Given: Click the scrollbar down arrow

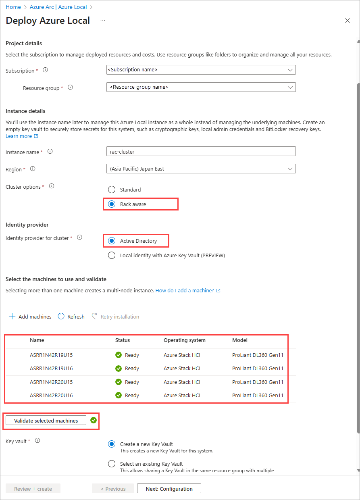Looking at the screenshot, I should point(358,471).
